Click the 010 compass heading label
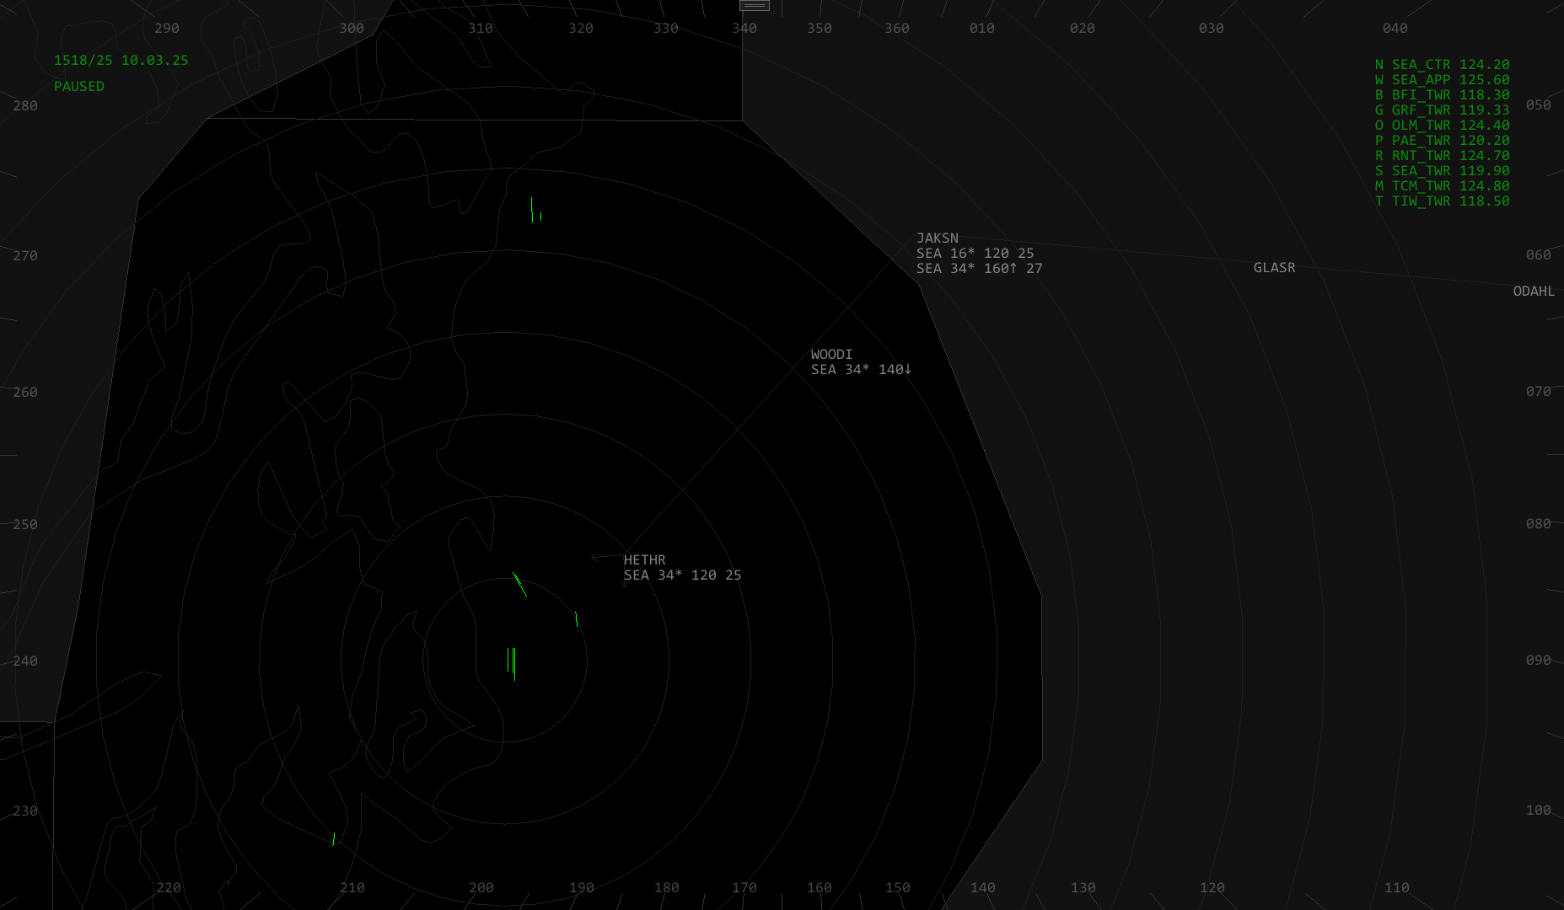Image resolution: width=1564 pixels, height=910 pixels. click(x=982, y=29)
